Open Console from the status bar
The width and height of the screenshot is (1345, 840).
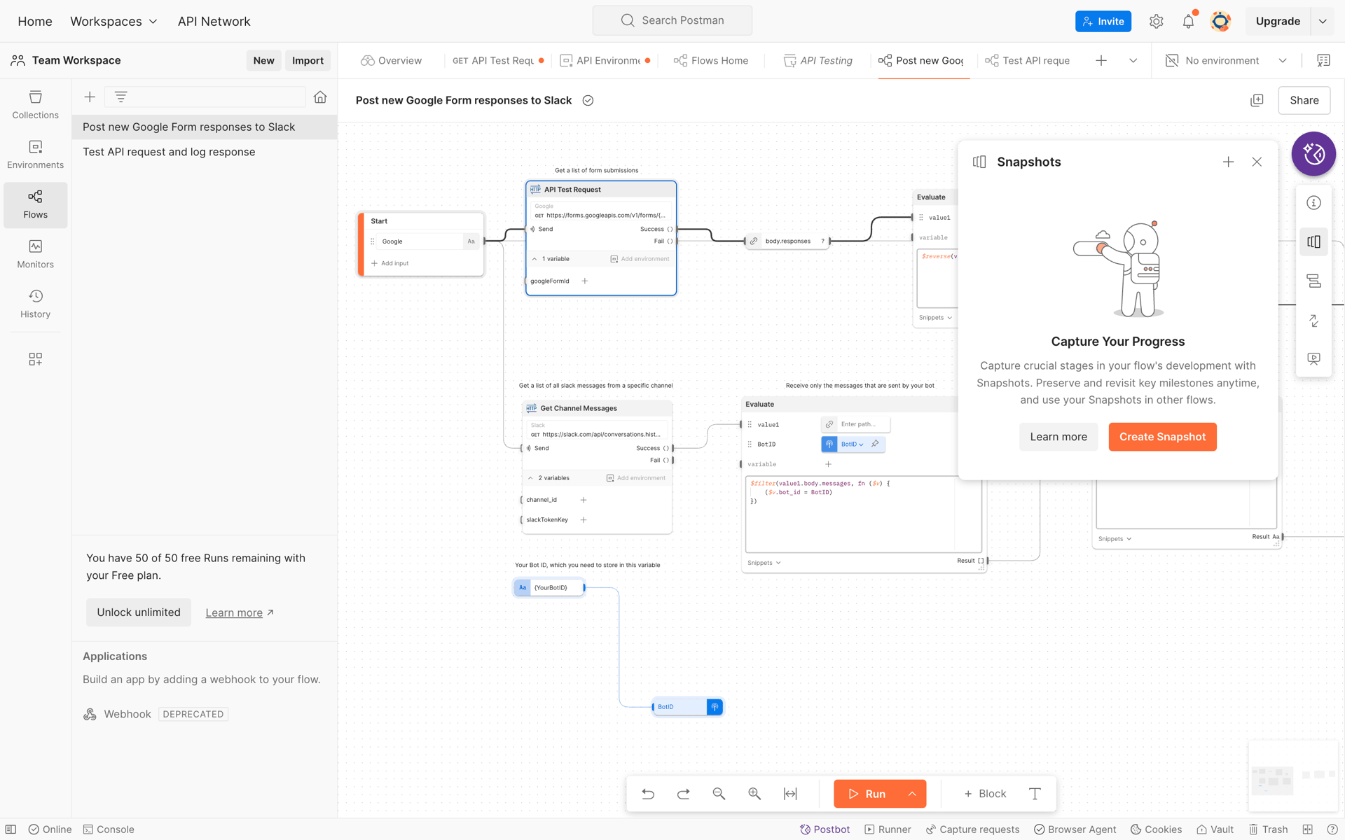pyautogui.click(x=109, y=829)
